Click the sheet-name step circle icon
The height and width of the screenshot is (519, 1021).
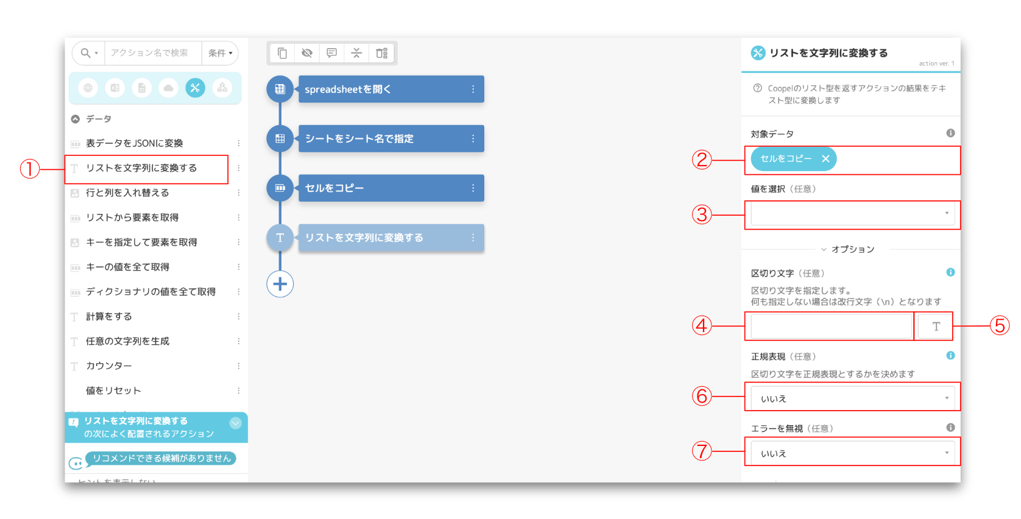(x=280, y=138)
